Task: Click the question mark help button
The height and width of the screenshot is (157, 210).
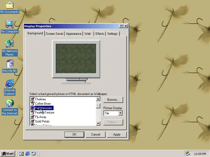Action: (x=121, y=26)
